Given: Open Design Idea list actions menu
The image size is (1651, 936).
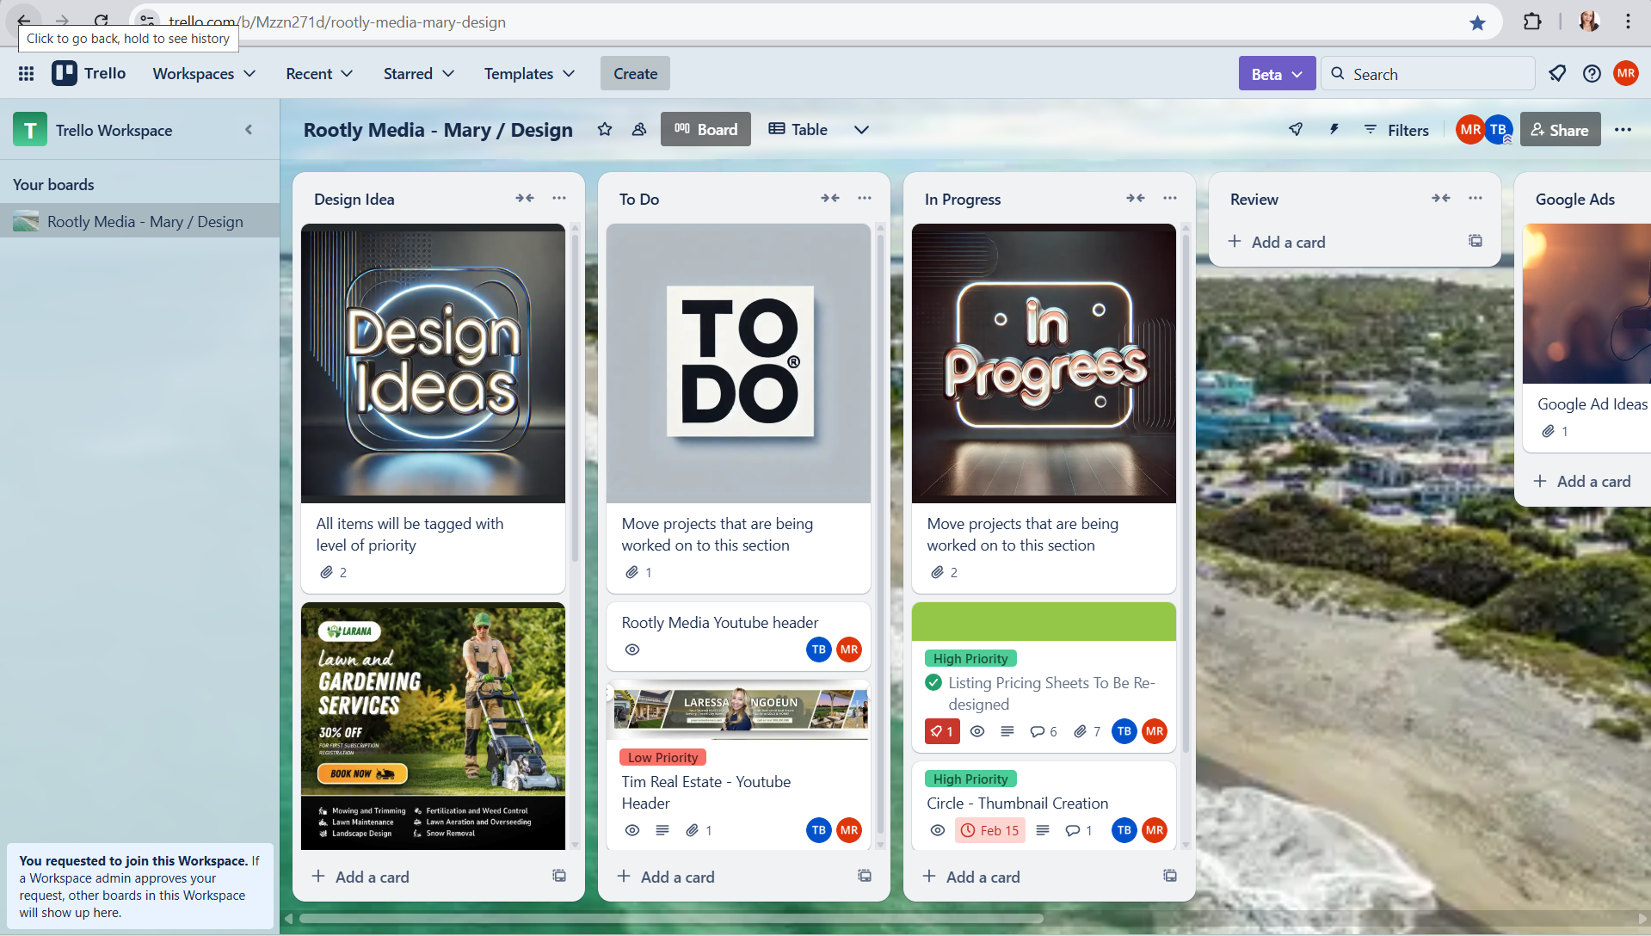Looking at the screenshot, I should (x=559, y=199).
